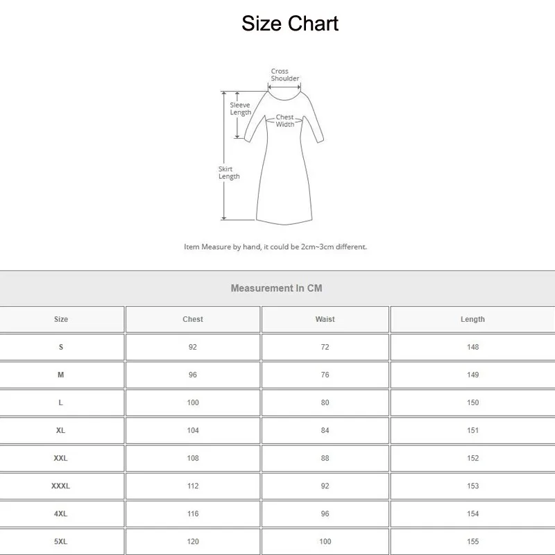555x555 pixels.
Task: Select the Length column header
Action: tap(472, 319)
